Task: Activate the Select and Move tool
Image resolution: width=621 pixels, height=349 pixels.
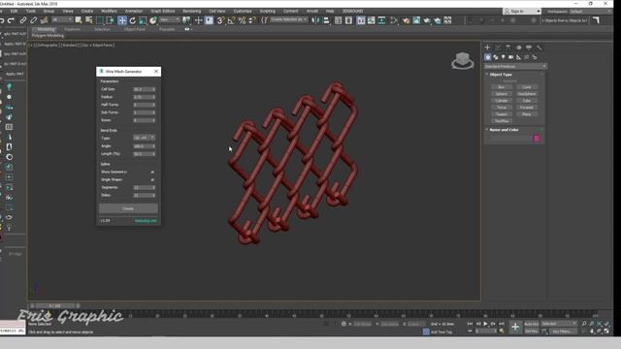Action: [122, 20]
